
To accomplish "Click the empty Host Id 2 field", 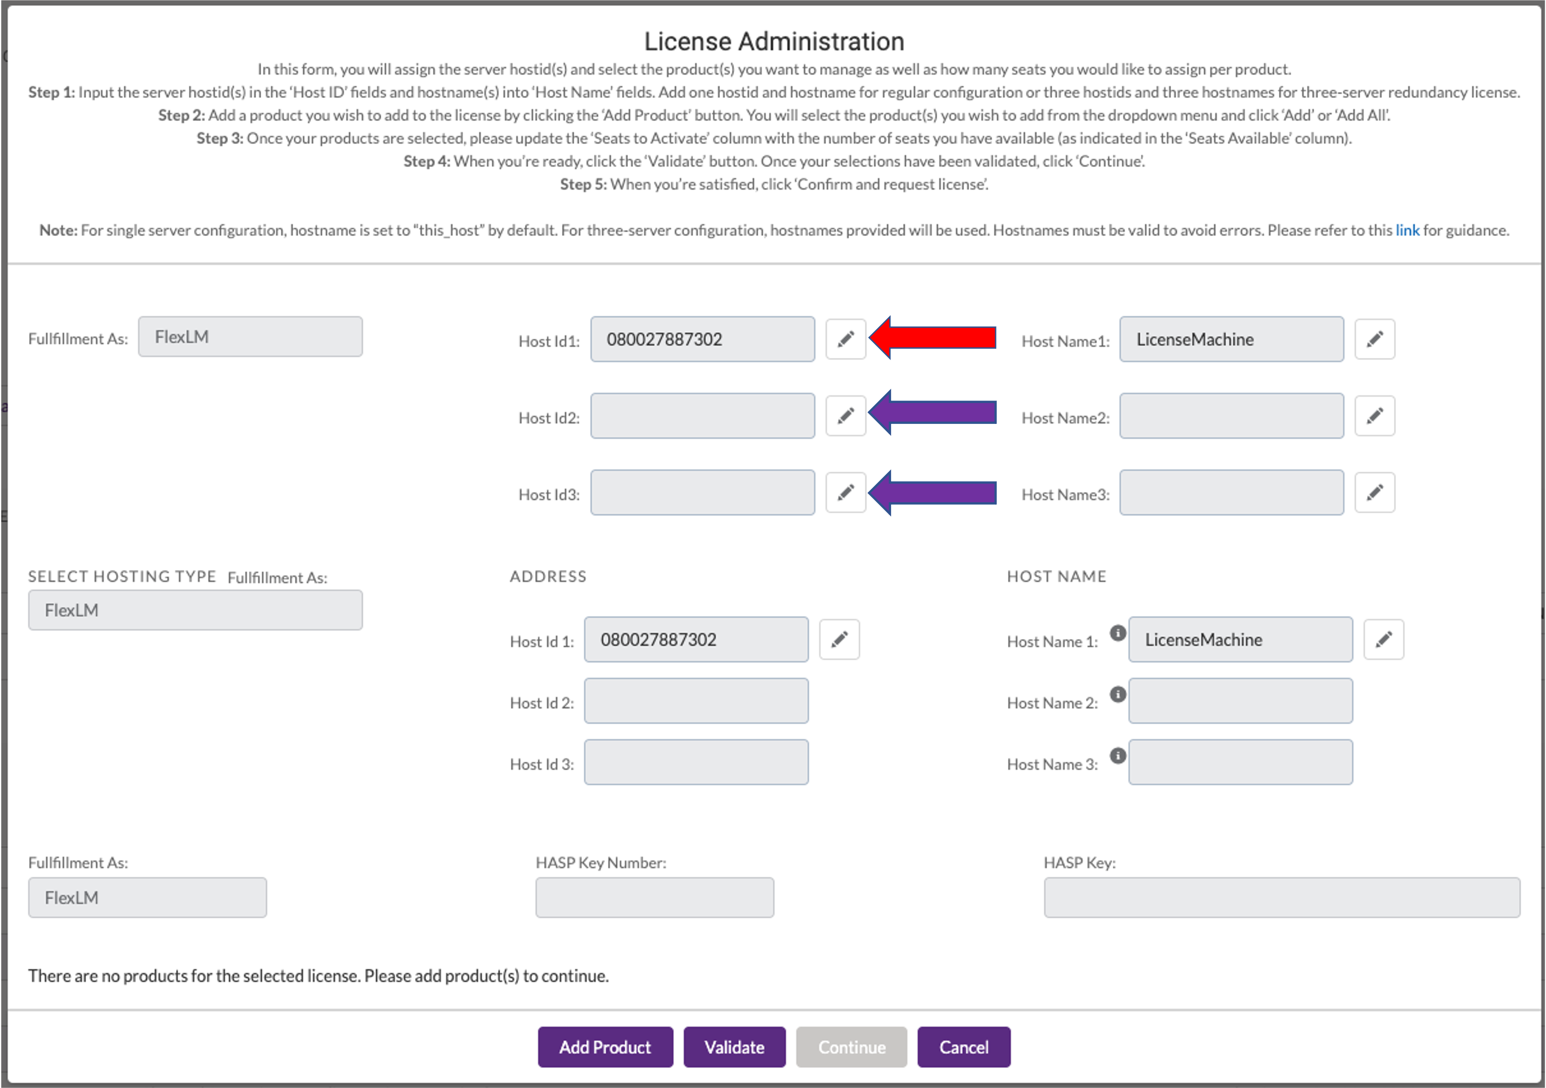I will pos(696,700).
